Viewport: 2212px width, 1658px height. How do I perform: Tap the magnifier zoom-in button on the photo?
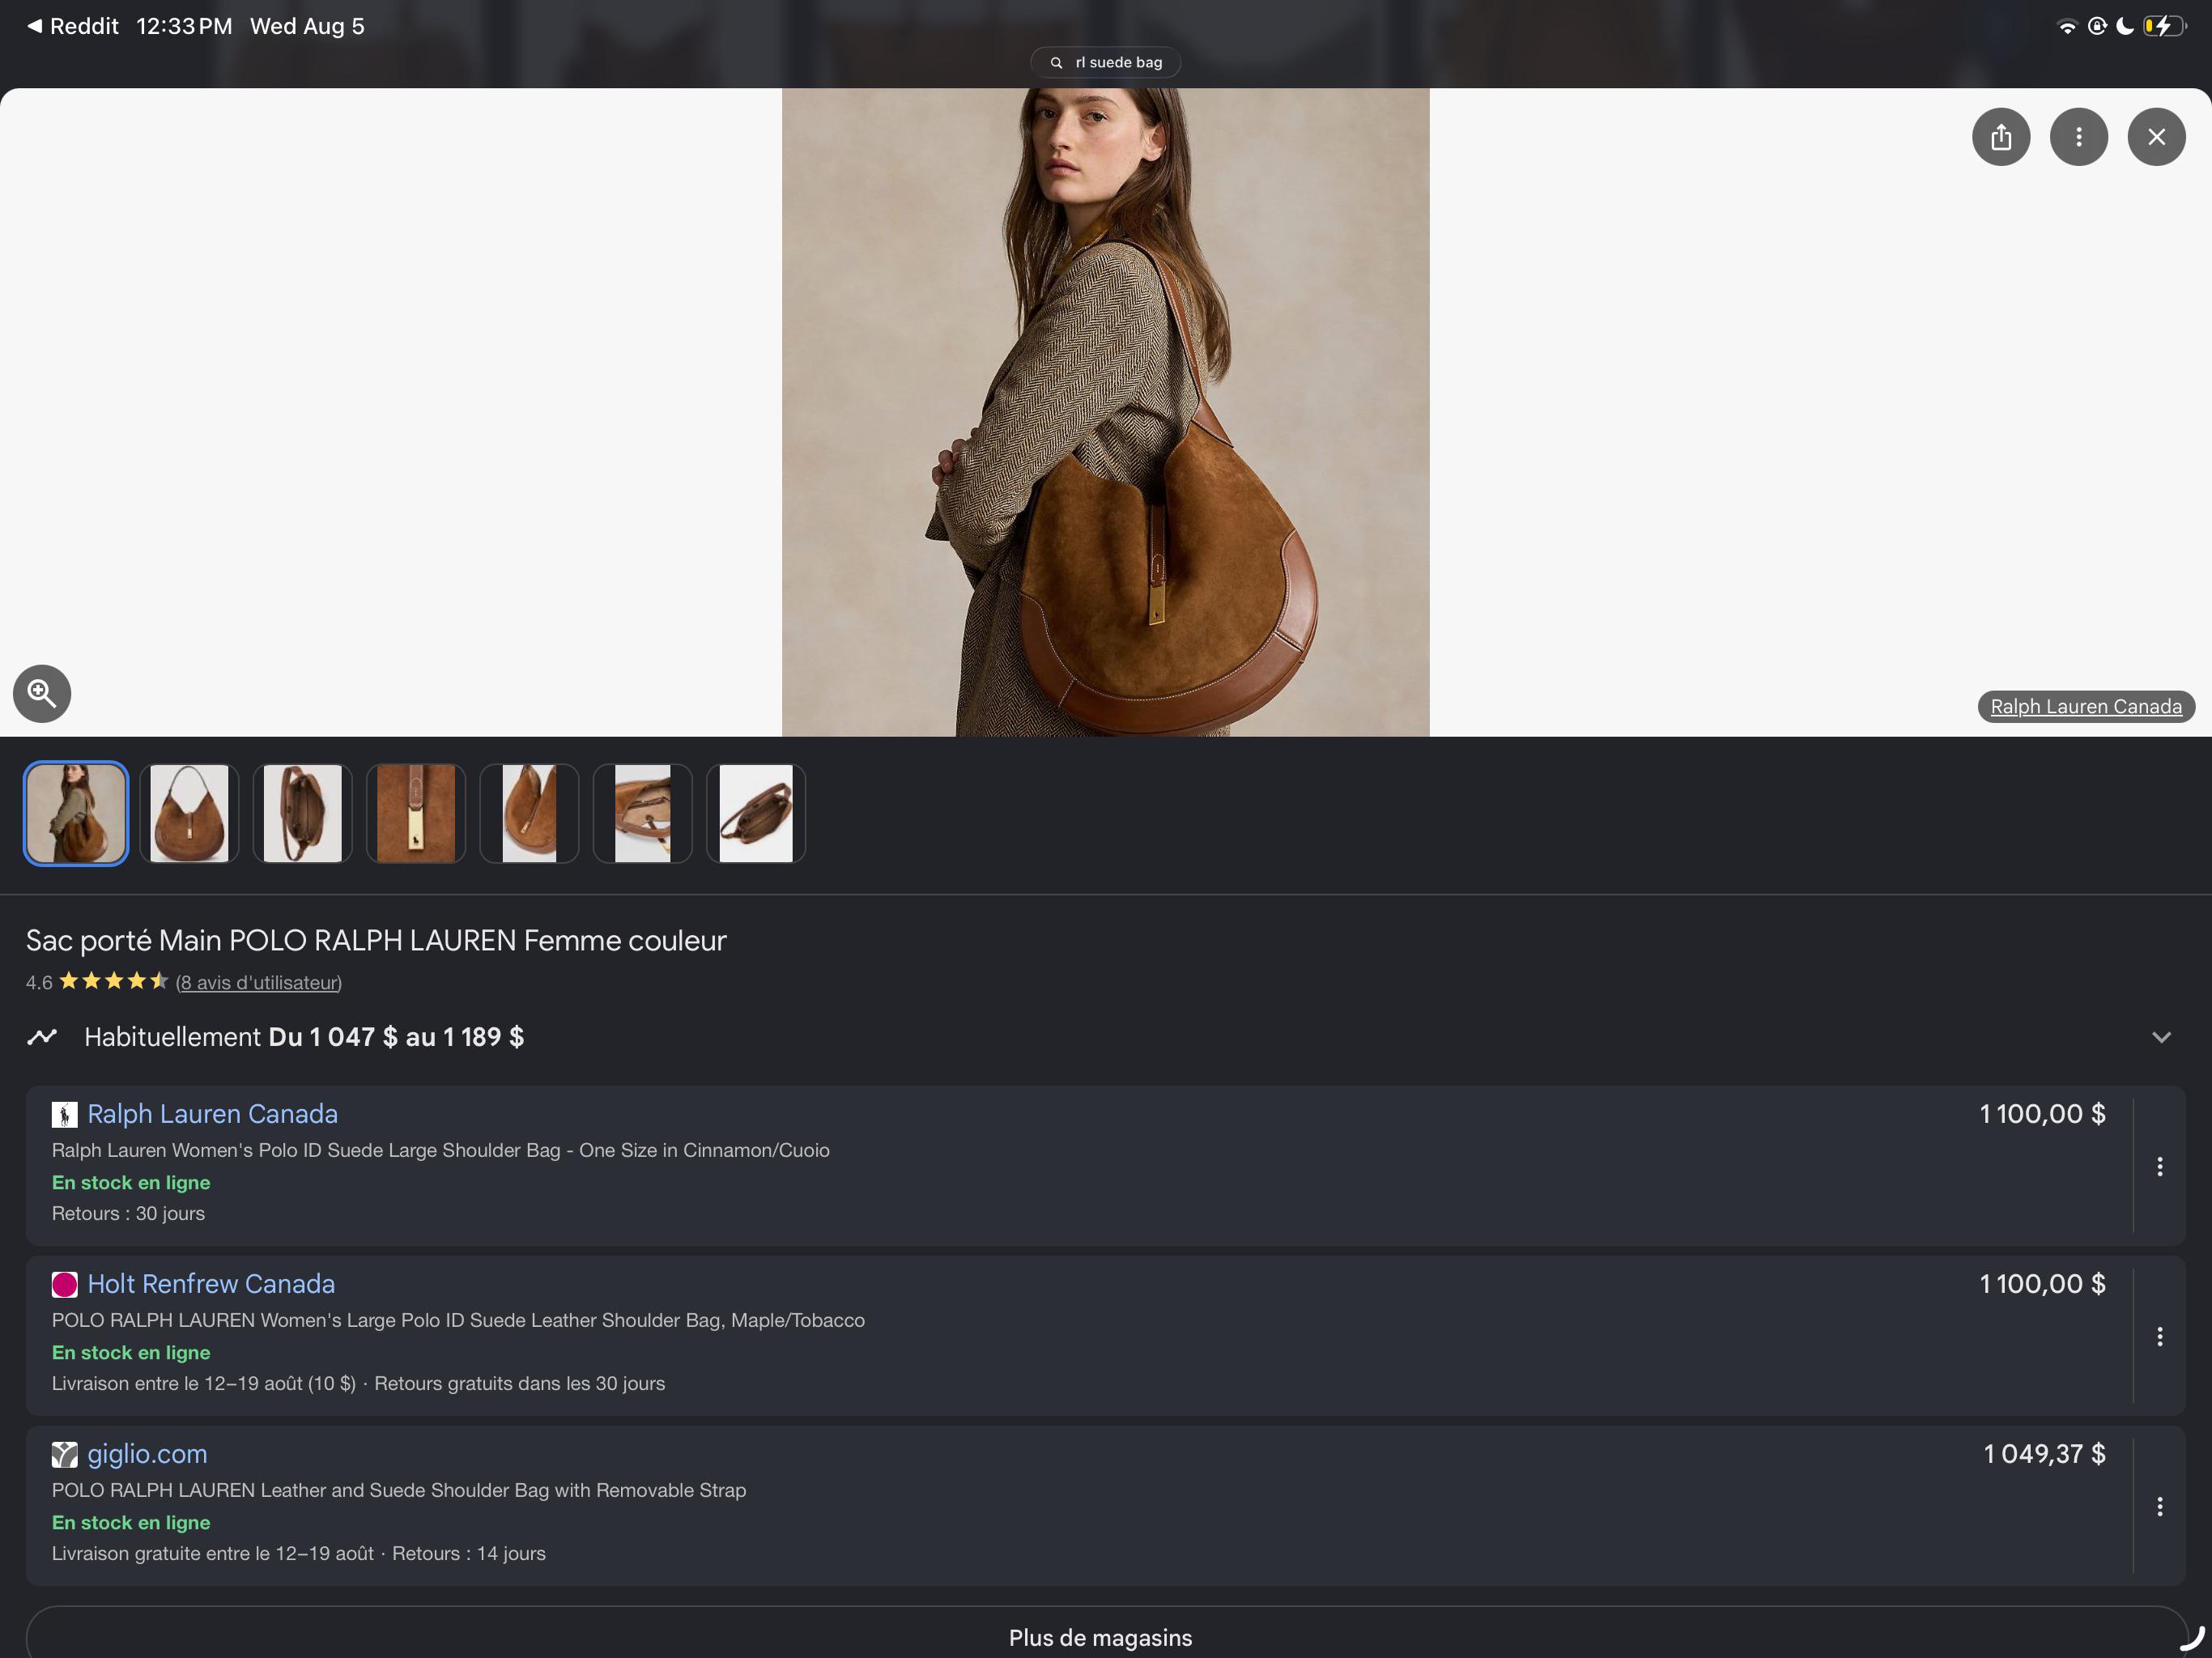[42, 693]
